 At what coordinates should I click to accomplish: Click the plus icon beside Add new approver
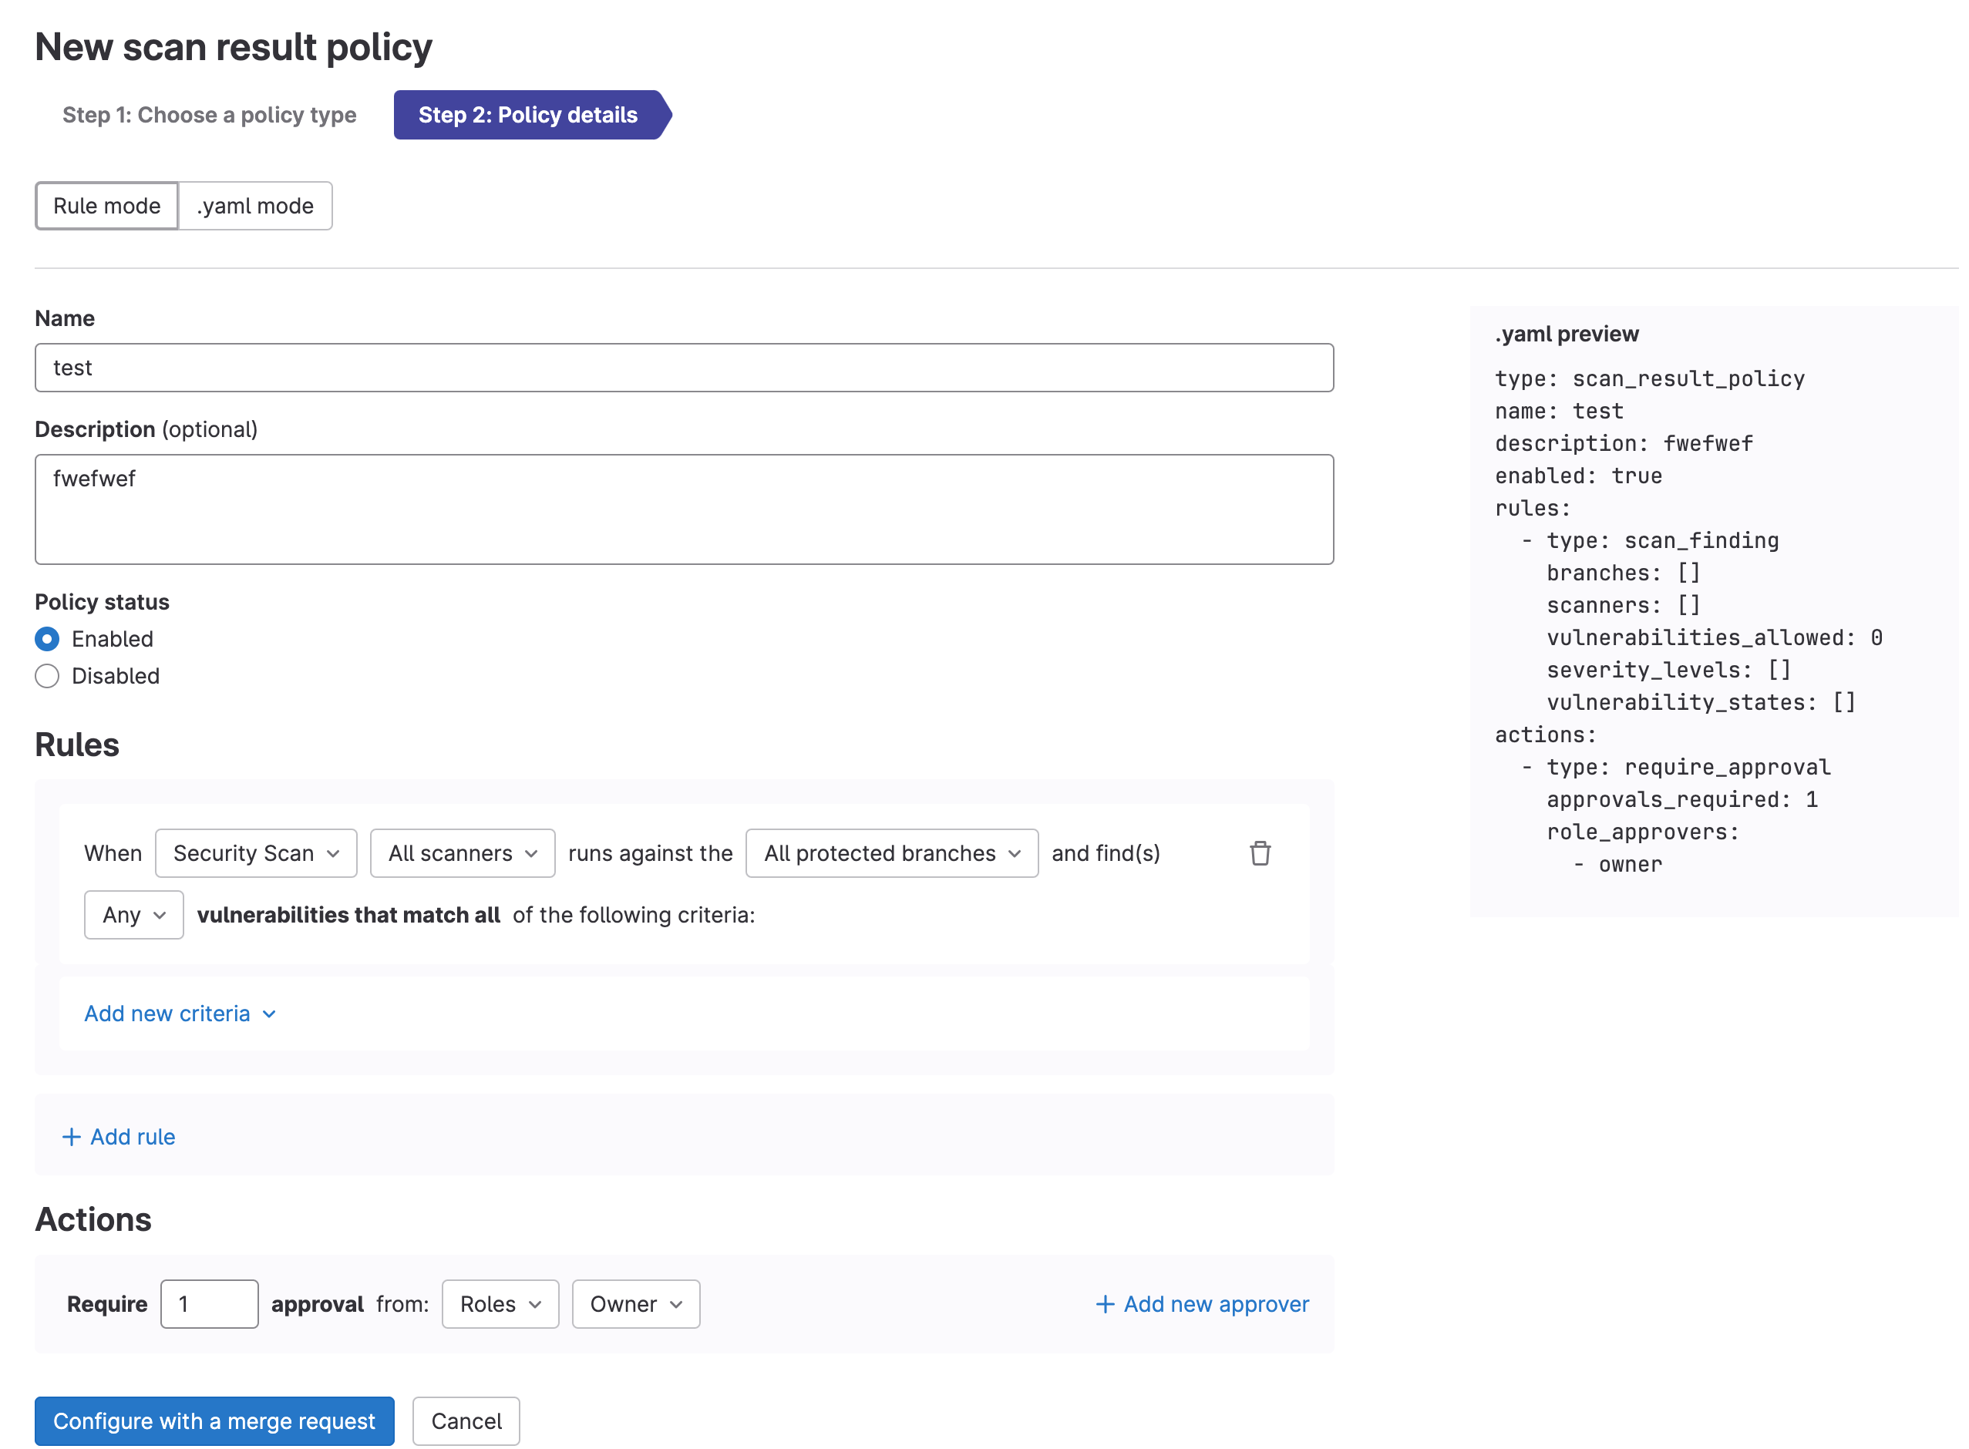1105,1304
